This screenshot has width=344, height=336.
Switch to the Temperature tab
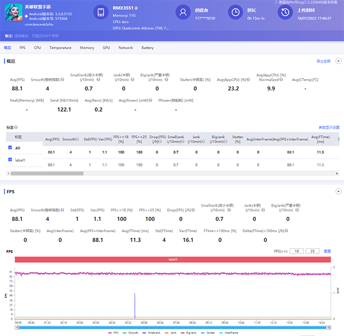pos(60,48)
